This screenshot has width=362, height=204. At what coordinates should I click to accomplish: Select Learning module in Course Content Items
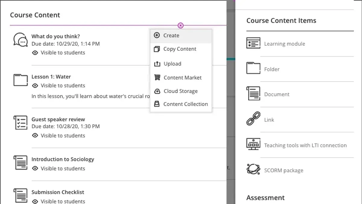(x=284, y=44)
